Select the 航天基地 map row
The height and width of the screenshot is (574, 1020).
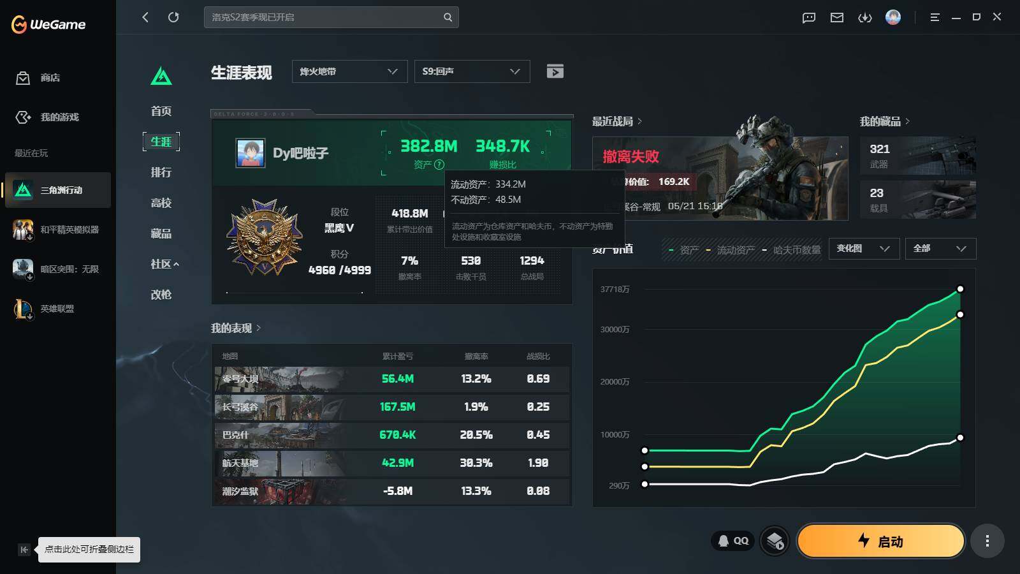[x=392, y=463]
